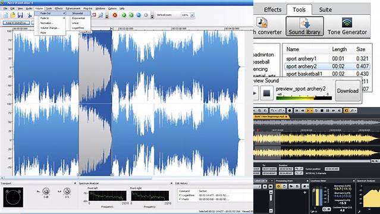Click the orange play button in dark editor
380x214 pixels.
tap(309, 111)
